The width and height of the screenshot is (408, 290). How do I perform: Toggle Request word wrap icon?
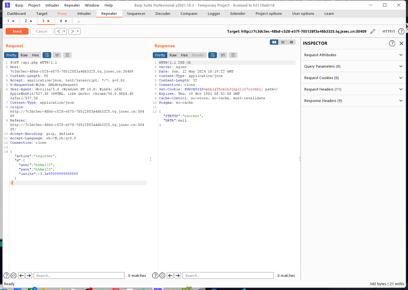[x=47, y=55]
